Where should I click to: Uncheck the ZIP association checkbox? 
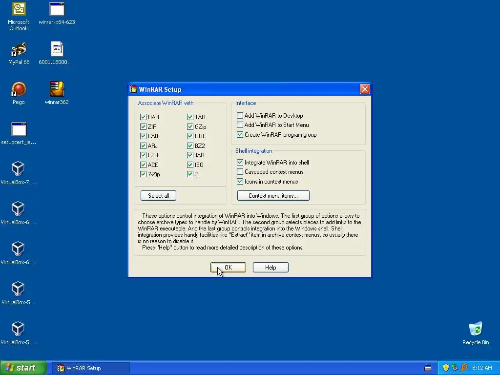click(x=143, y=126)
